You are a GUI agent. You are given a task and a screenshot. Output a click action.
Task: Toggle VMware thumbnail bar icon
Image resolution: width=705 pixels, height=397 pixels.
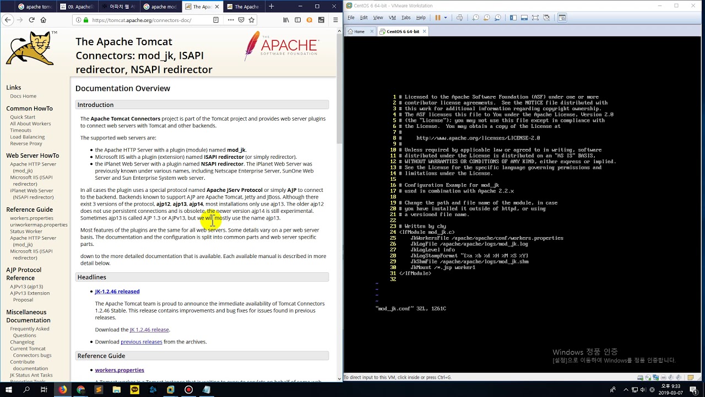[524, 18]
